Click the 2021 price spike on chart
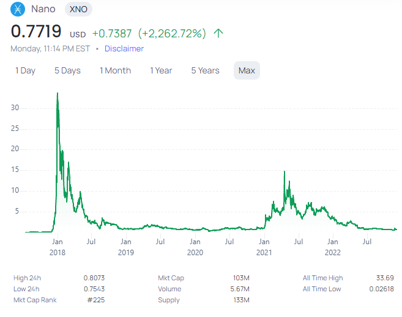Image resolution: width=402 pixels, height=317 pixels. pyautogui.click(x=285, y=171)
